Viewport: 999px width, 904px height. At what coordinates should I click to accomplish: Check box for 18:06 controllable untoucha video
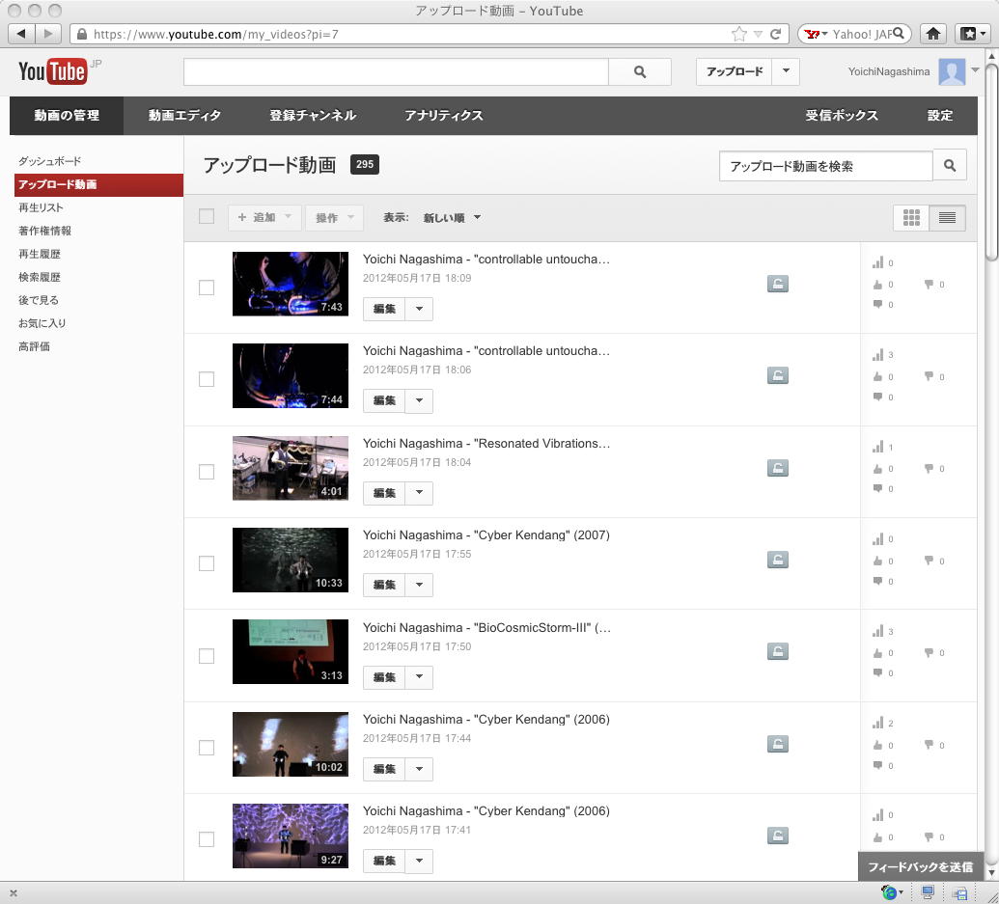pyautogui.click(x=207, y=379)
